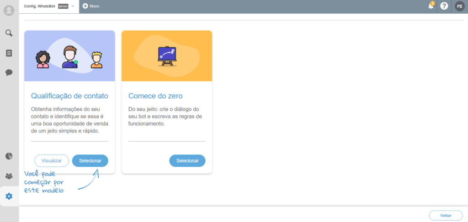Open the user avatar in the sidebar
Screen dimensions: 468x222
pyautogui.click(x=9, y=10)
